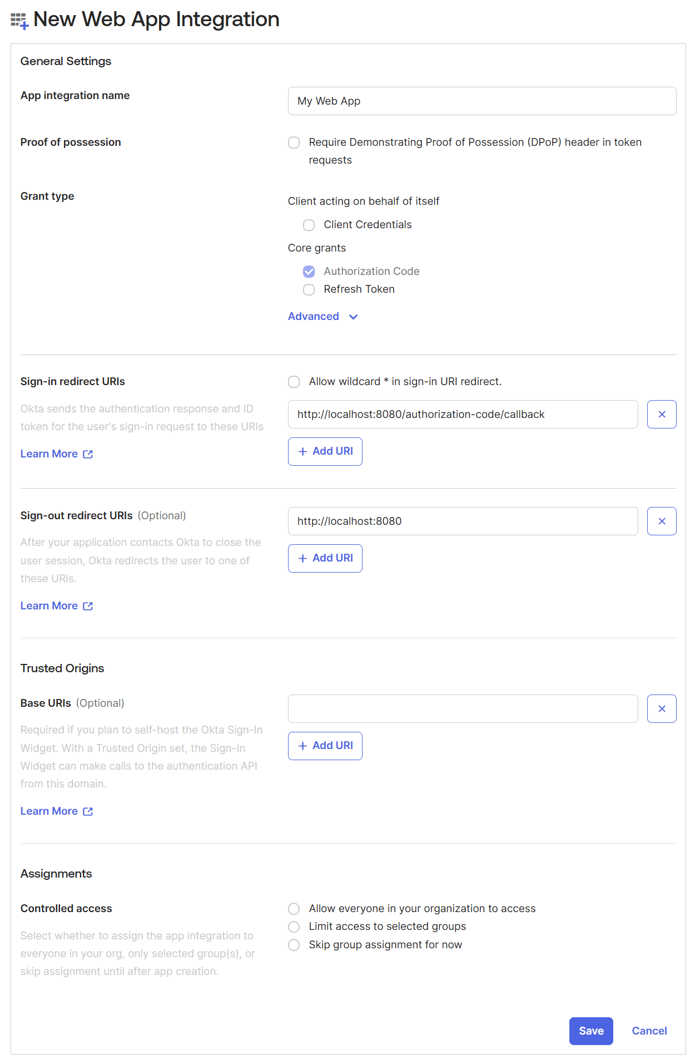695x1059 pixels.
Task: Remove the sign-in redirect URI with X
Action: (662, 414)
